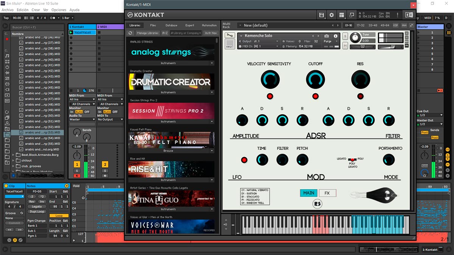454x255 pixels.
Task: Open Kontakt save/load disk icon menu
Action: (322, 15)
